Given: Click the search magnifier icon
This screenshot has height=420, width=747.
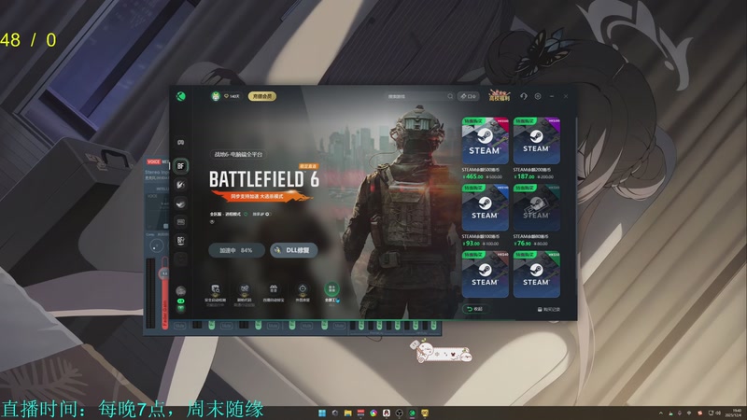Looking at the screenshot, I should (450, 96).
